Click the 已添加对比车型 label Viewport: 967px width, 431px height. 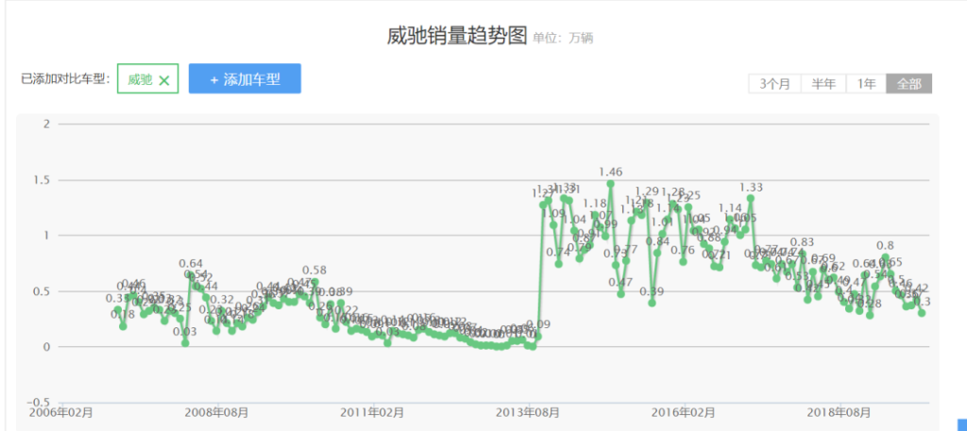tap(65, 79)
